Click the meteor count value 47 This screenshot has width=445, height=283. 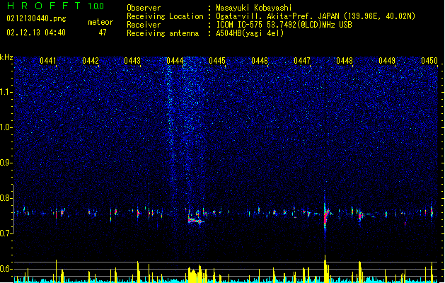click(103, 33)
